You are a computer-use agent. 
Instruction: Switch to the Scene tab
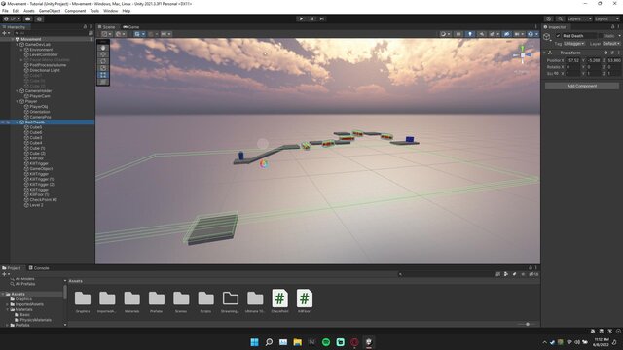(x=106, y=27)
